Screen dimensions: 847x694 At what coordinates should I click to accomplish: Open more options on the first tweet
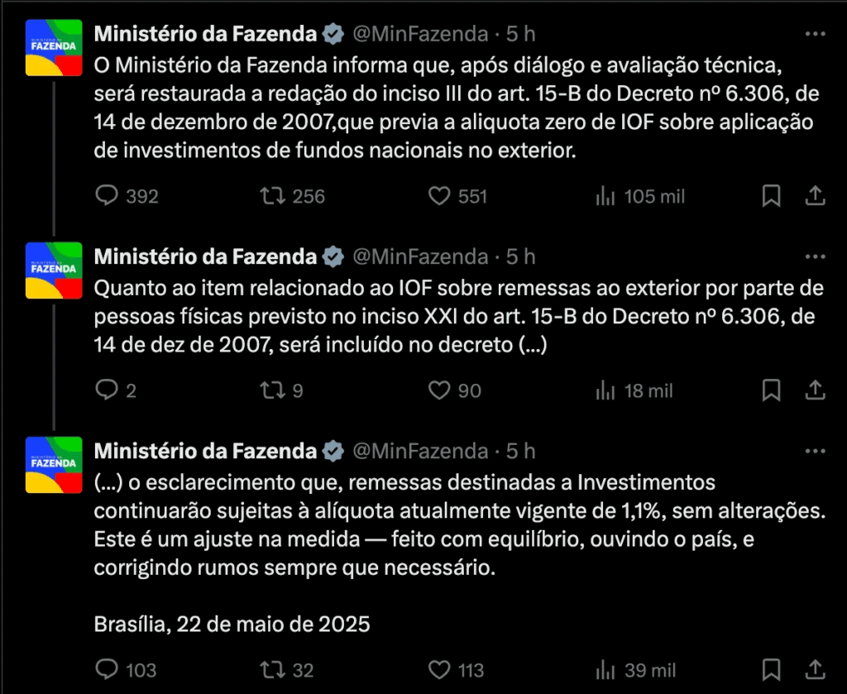click(815, 34)
